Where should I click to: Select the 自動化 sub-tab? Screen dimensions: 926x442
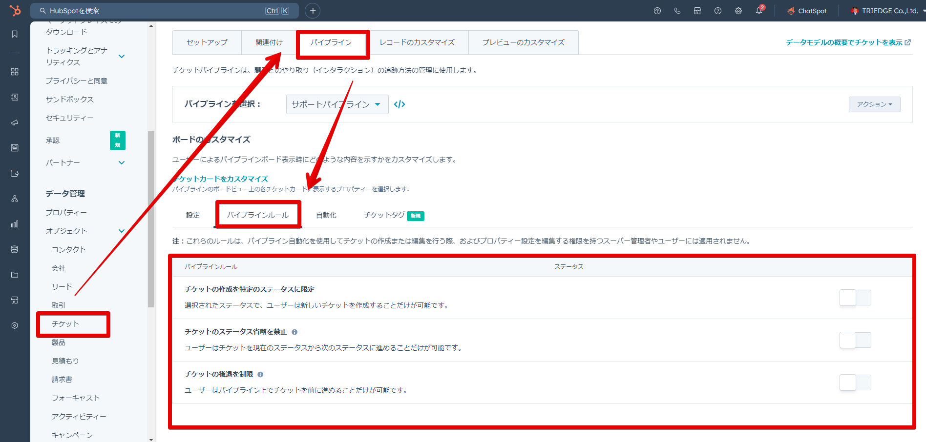click(326, 215)
